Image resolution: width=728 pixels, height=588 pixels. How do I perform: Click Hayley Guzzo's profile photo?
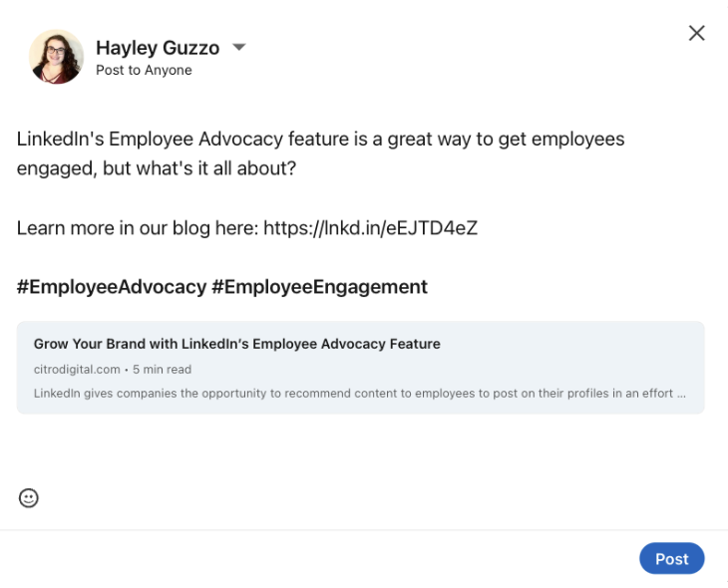tap(56, 57)
